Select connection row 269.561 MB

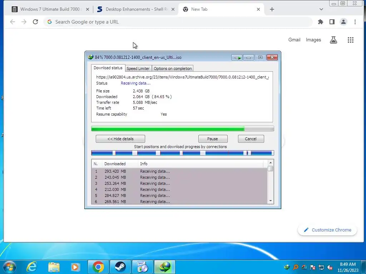click(179, 201)
